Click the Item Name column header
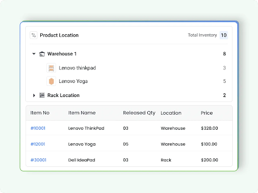This screenshot has width=258, height=193. point(82,113)
